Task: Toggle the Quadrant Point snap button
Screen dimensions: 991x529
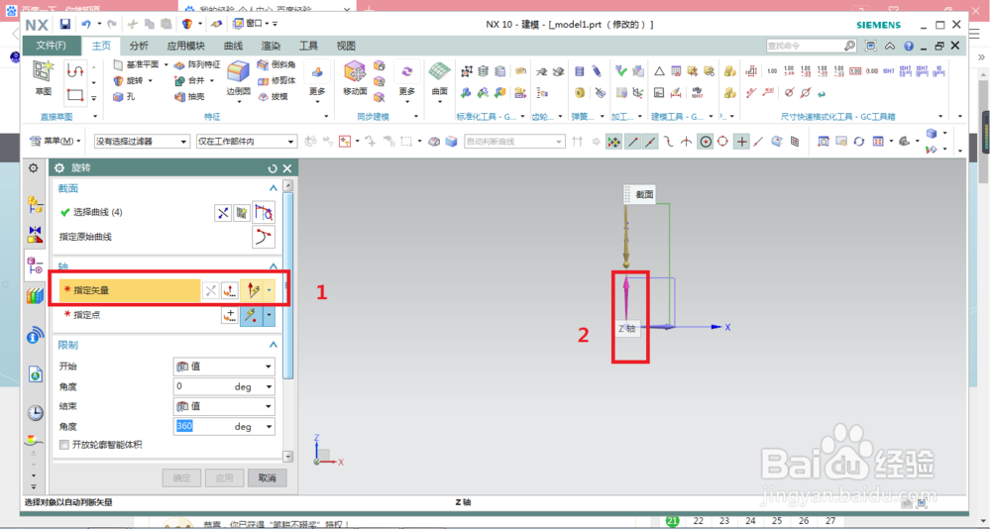Action: click(x=722, y=142)
